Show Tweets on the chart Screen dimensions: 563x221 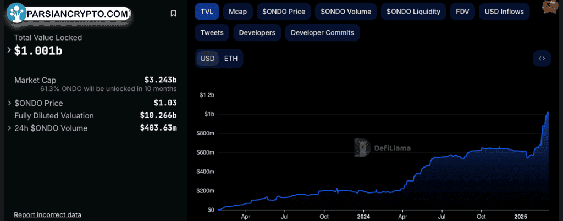click(x=212, y=32)
